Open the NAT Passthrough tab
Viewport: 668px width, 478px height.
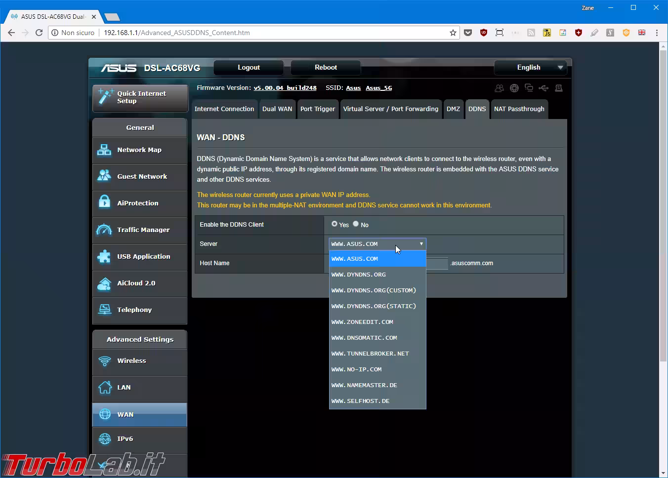(519, 109)
